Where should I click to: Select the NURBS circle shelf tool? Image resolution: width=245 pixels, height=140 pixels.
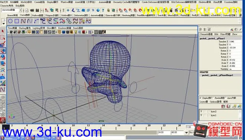pyautogui.click(x=10, y=21)
